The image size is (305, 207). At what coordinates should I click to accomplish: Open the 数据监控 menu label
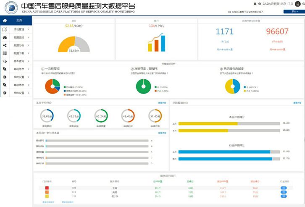tap(19, 37)
